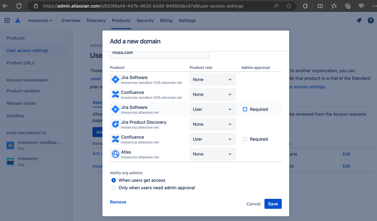Open Products in the left sidebar
This screenshot has width=377, height=221.
click(x=15, y=38)
